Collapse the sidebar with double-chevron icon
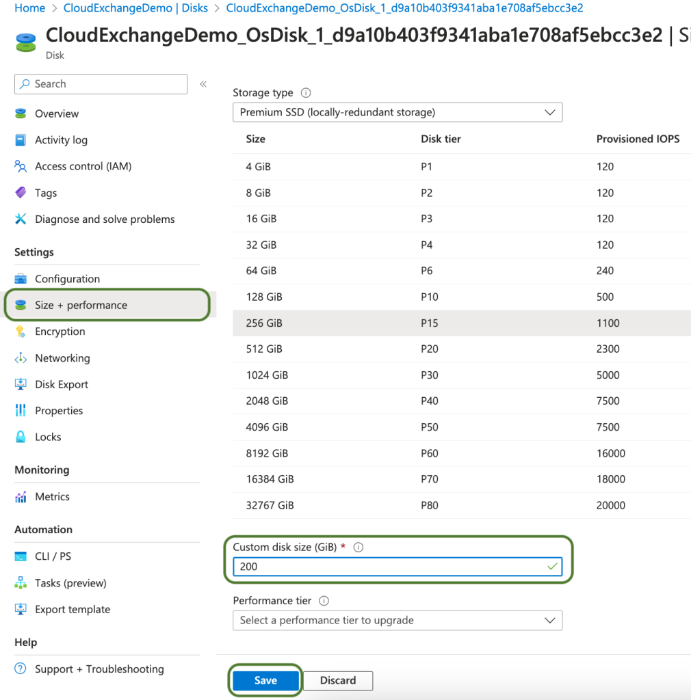The width and height of the screenshot is (691, 700). [x=203, y=84]
